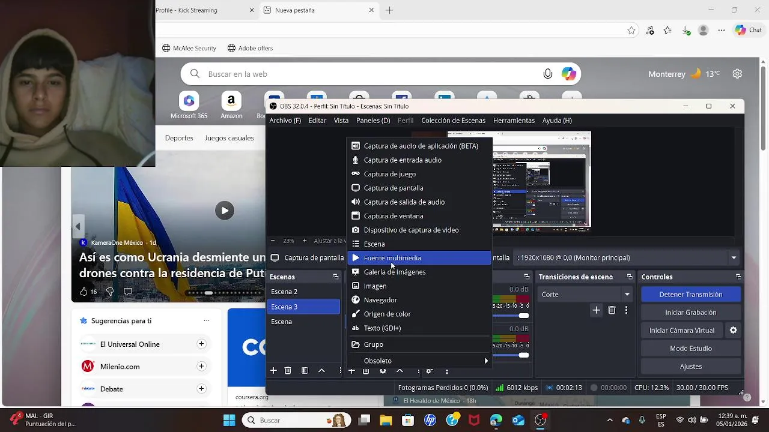This screenshot has width=769, height=432.
Task: Switch to Nueva pestaña browser tab
Action: (x=318, y=10)
